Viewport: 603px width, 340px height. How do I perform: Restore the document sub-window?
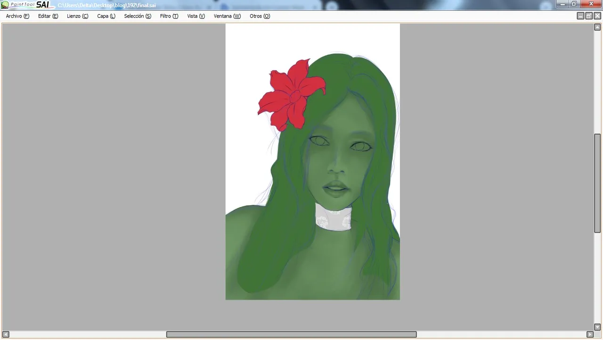[x=589, y=16]
